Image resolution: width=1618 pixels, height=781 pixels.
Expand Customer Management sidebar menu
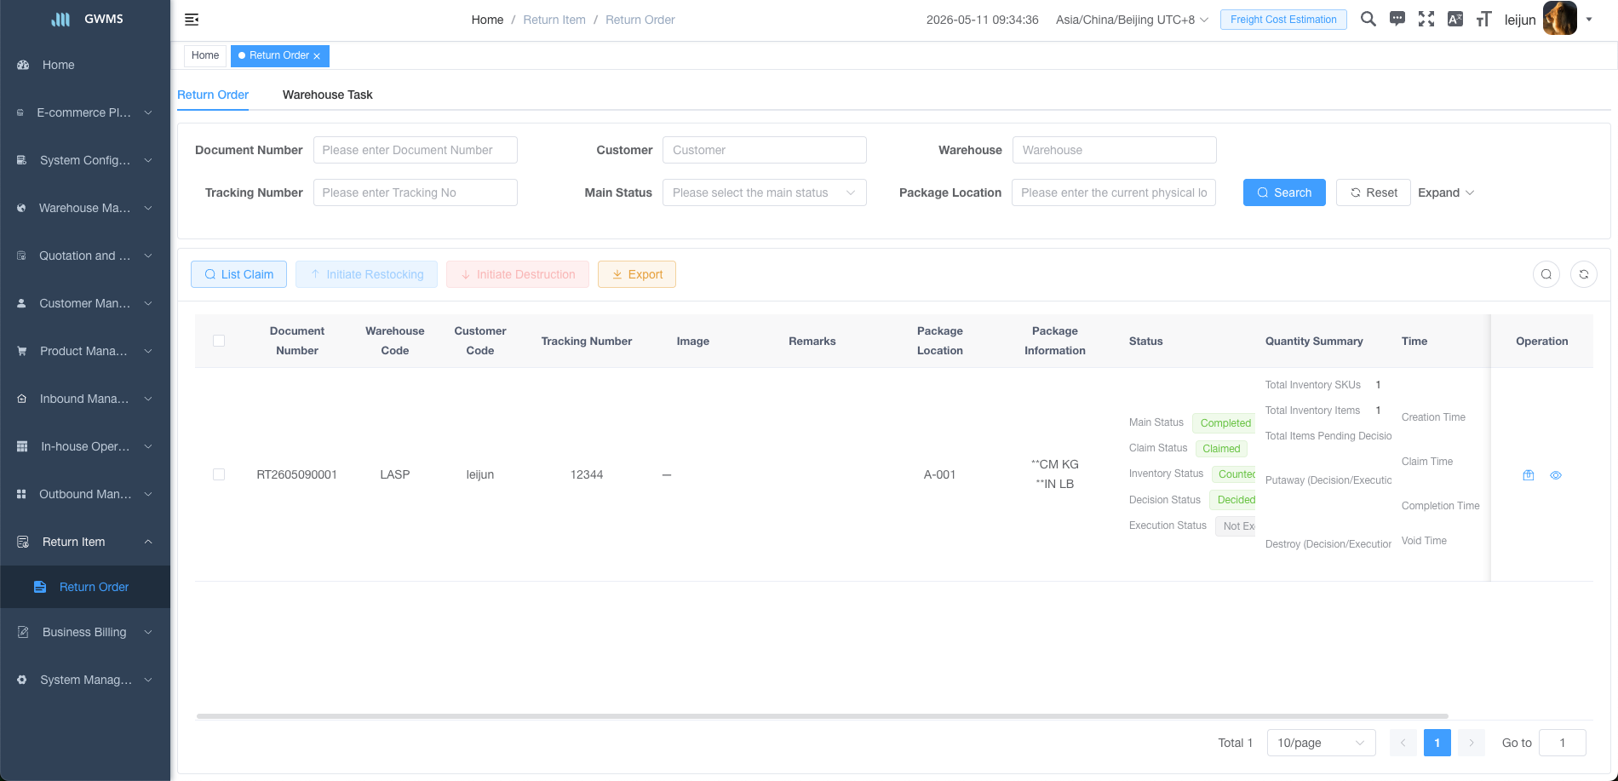click(x=85, y=303)
